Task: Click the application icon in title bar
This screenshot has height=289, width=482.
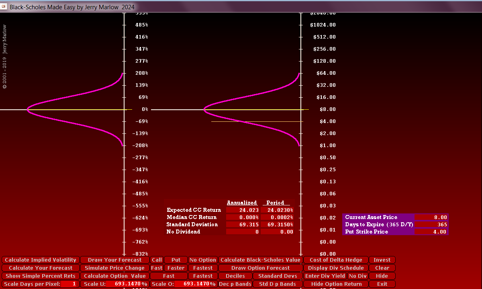Action: click(x=4, y=7)
